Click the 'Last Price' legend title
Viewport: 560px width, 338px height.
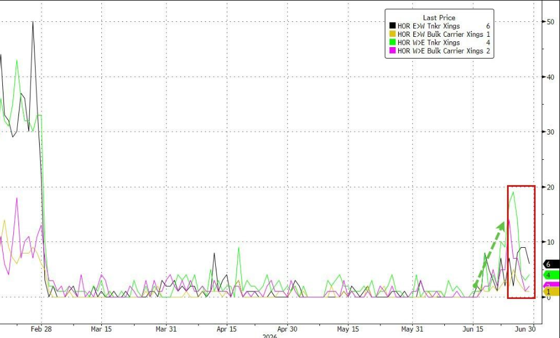tap(439, 17)
